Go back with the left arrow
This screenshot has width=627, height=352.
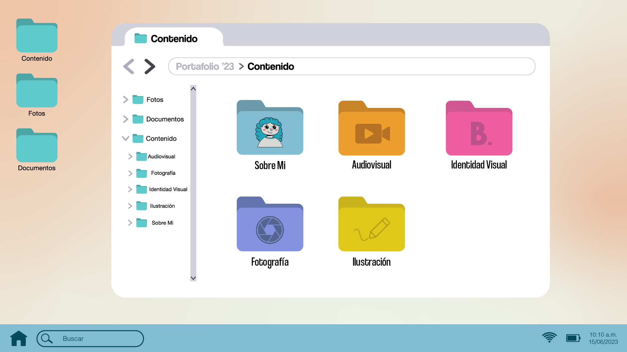point(129,66)
